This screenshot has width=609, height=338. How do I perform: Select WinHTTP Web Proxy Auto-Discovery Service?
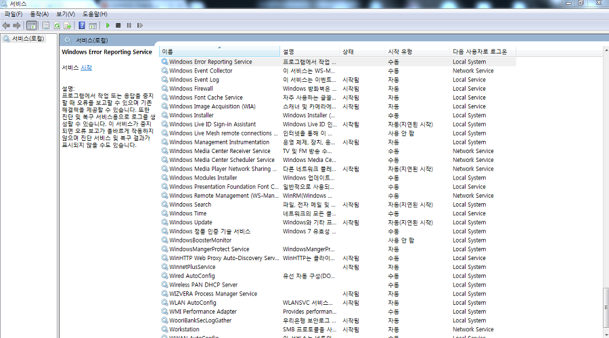click(224, 258)
